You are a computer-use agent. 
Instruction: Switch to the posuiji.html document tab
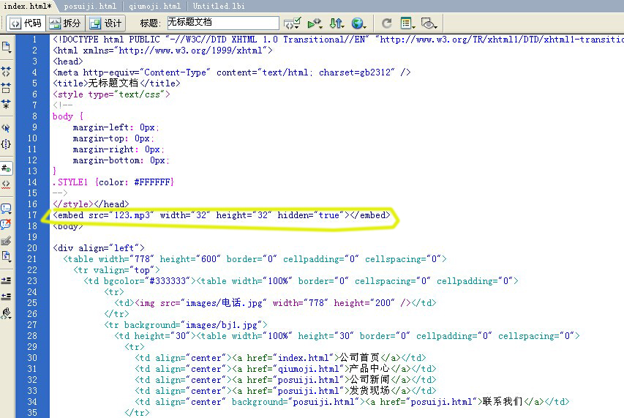[90, 6]
